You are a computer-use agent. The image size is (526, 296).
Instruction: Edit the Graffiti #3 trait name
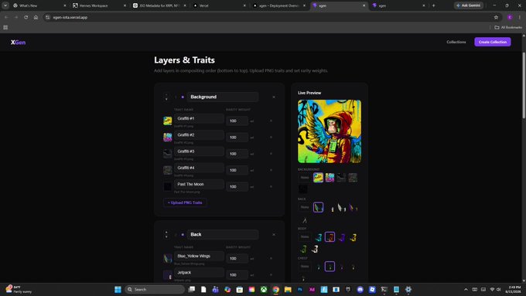pos(199,151)
